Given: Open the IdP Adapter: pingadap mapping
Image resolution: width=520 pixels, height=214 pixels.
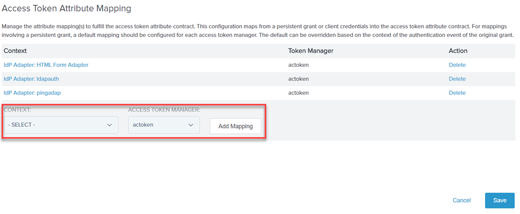Looking at the screenshot, I should coord(32,93).
